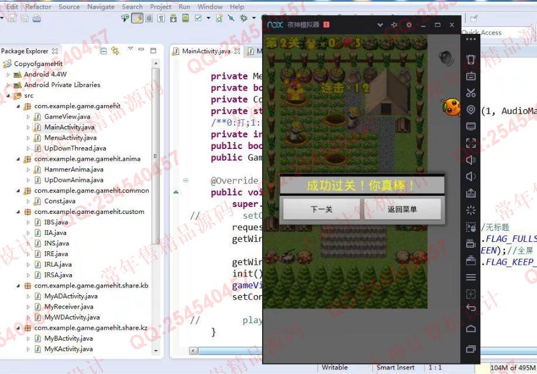Image resolution: width=537 pixels, height=374 pixels.
Task: Open the Debug dropdown arrow
Action: tap(254, 18)
